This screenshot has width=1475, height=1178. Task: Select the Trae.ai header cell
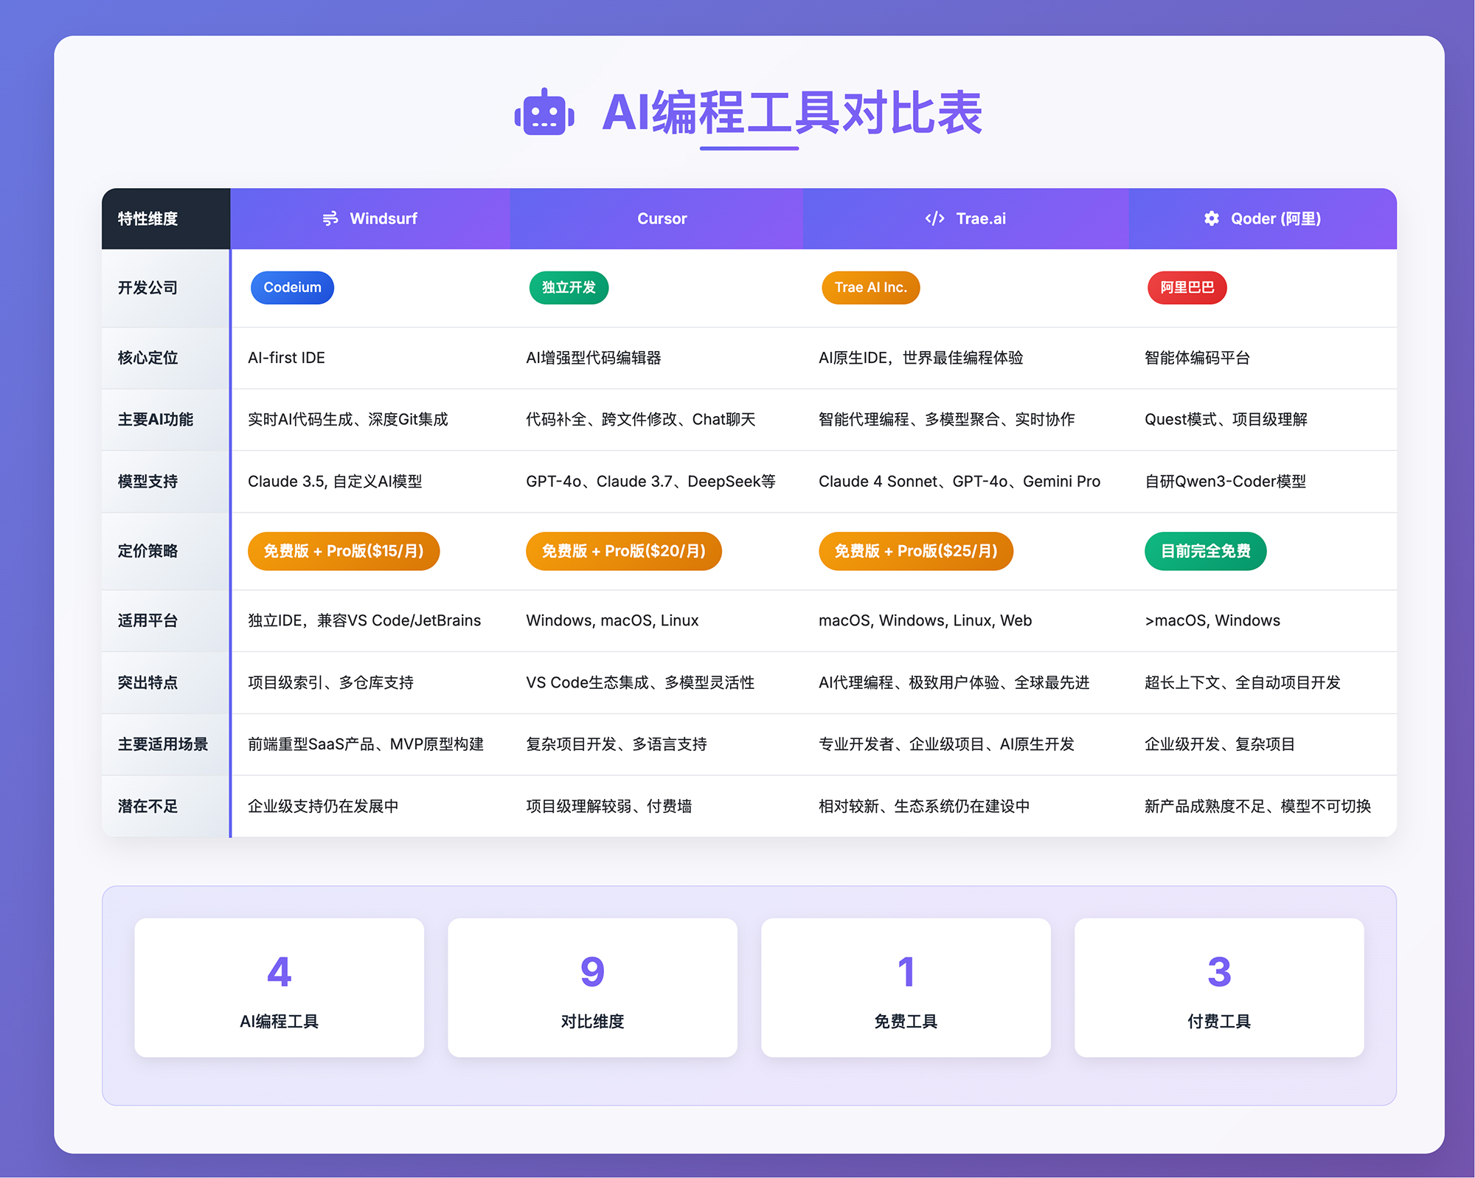click(x=966, y=218)
